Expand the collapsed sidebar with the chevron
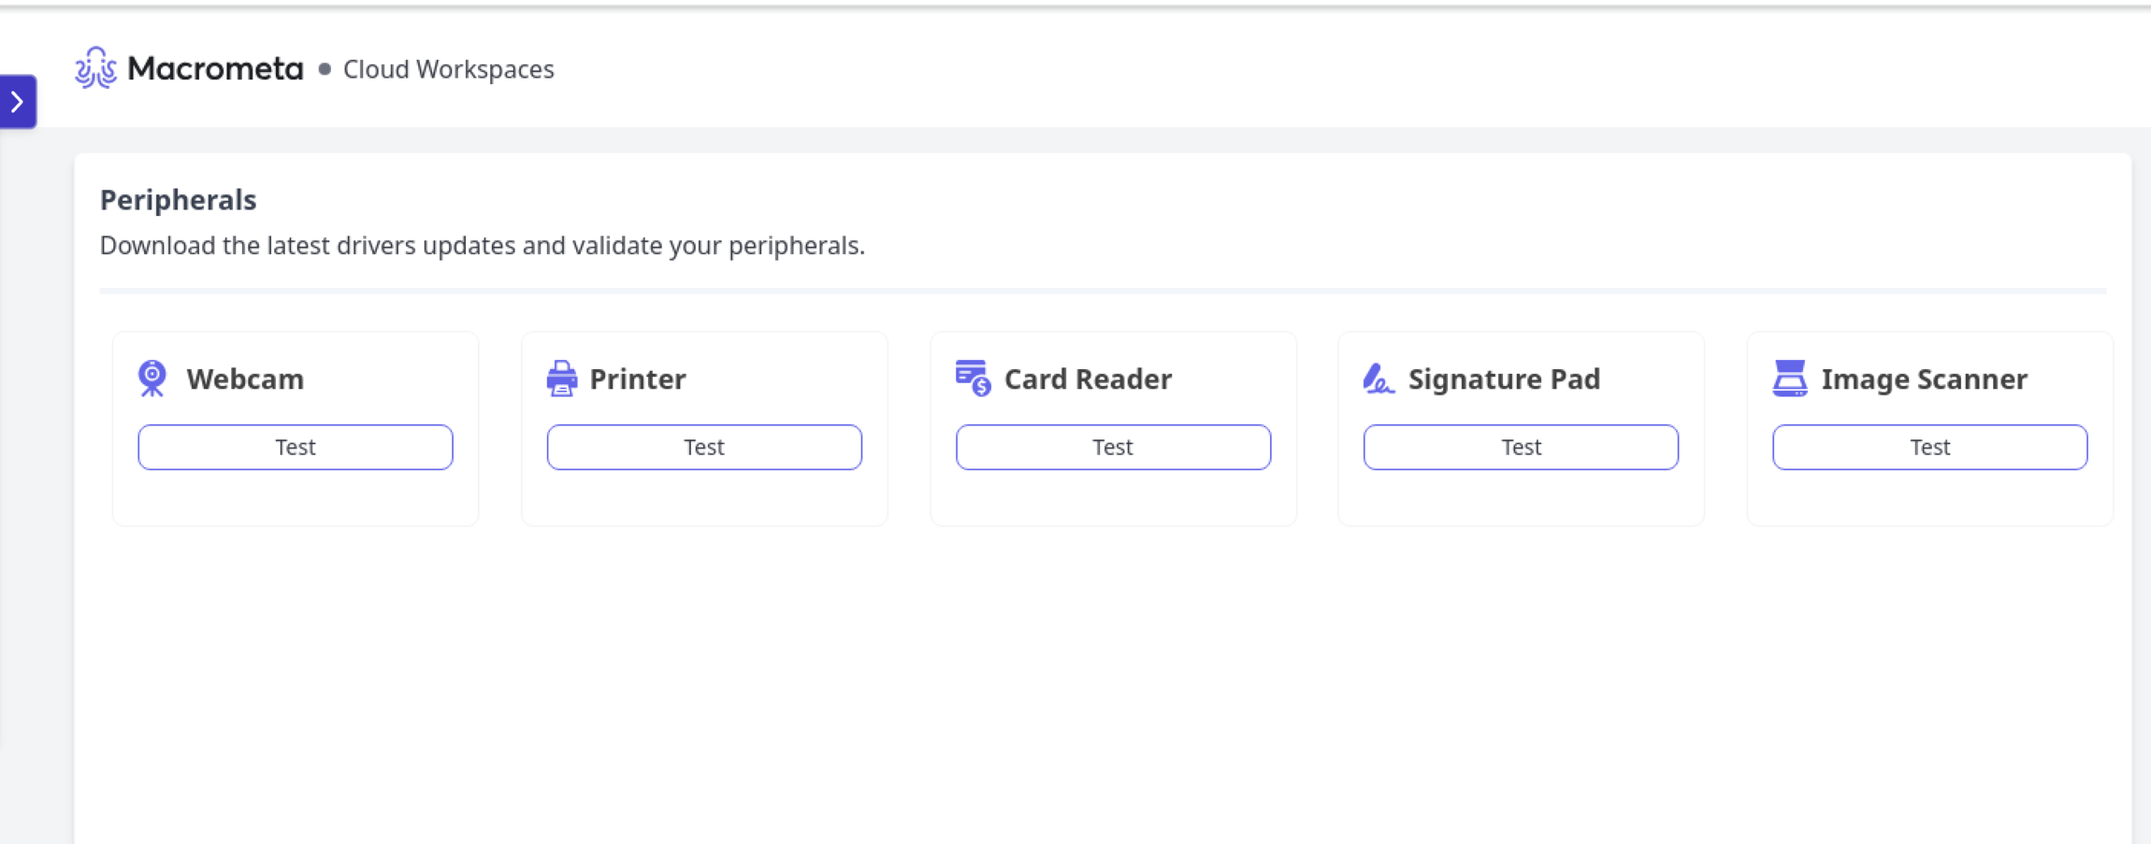This screenshot has width=2151, height=844. pyautogui.click(x=18, y=102)
